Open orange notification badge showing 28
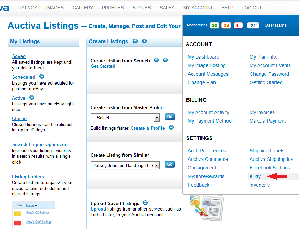This screenshot has height=229, width=299. (x=226, y=25)
